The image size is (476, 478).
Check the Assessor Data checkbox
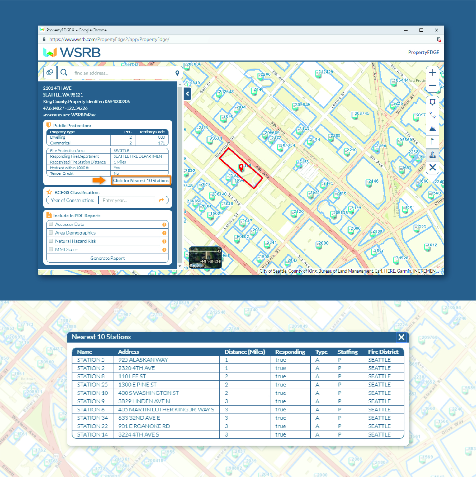tap(51, 224)
